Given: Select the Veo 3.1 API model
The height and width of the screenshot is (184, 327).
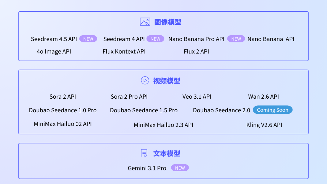Looking at the screenshot, I should [197, 97].
